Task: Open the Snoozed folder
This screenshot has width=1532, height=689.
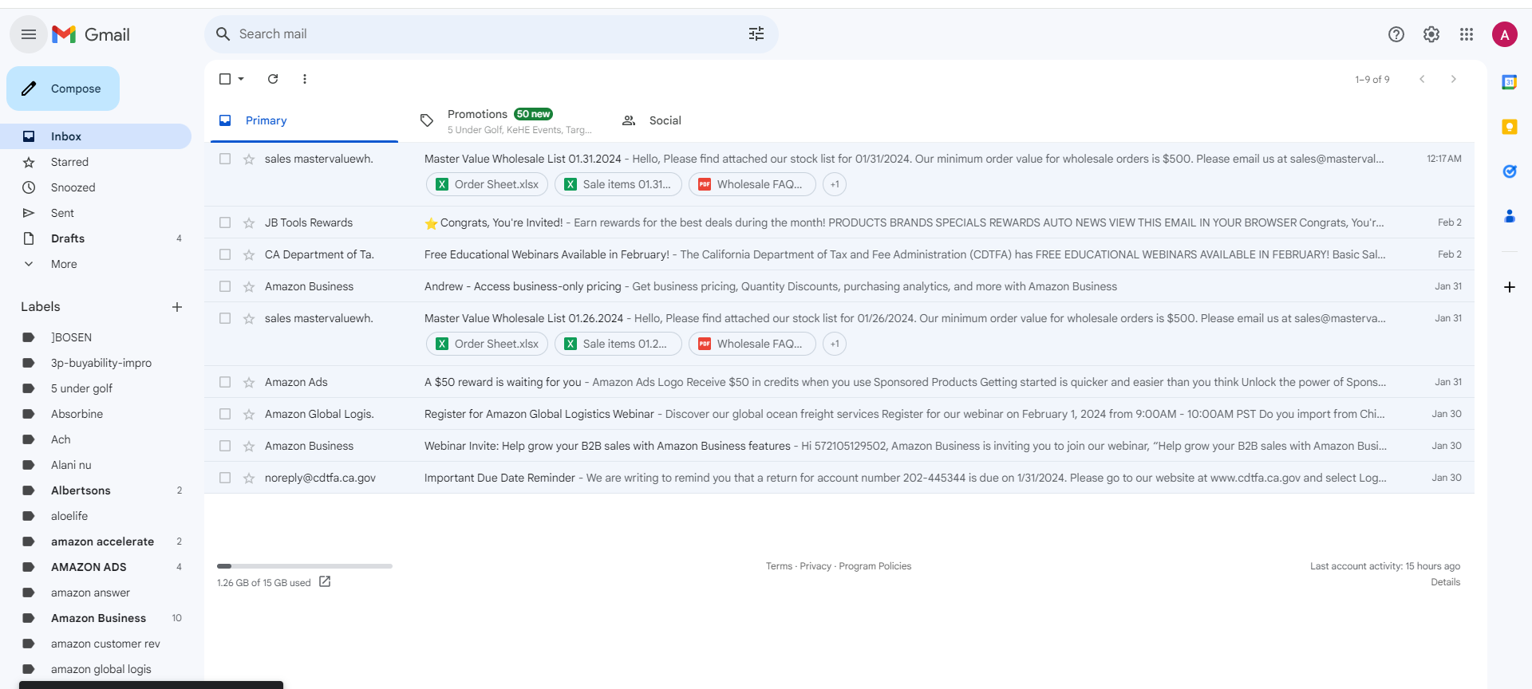Action: coord(96,187)
